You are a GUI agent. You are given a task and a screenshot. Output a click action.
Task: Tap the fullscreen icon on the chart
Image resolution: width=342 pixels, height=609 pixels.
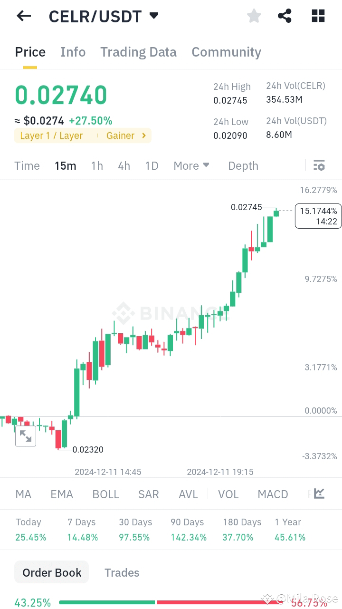pyautogui.click(x=26, y=435)
